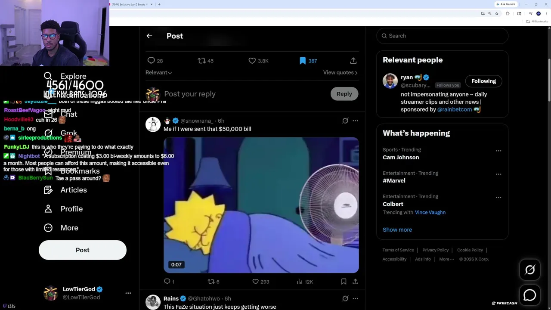Open more options on Rains reply

[355, 298]
